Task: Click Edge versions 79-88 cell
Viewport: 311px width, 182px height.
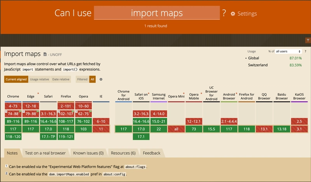Action: [x=31, y=114]
